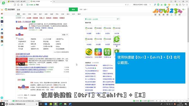
Task: Select the 翻译 search tab
Action: (x=79, y=14)
